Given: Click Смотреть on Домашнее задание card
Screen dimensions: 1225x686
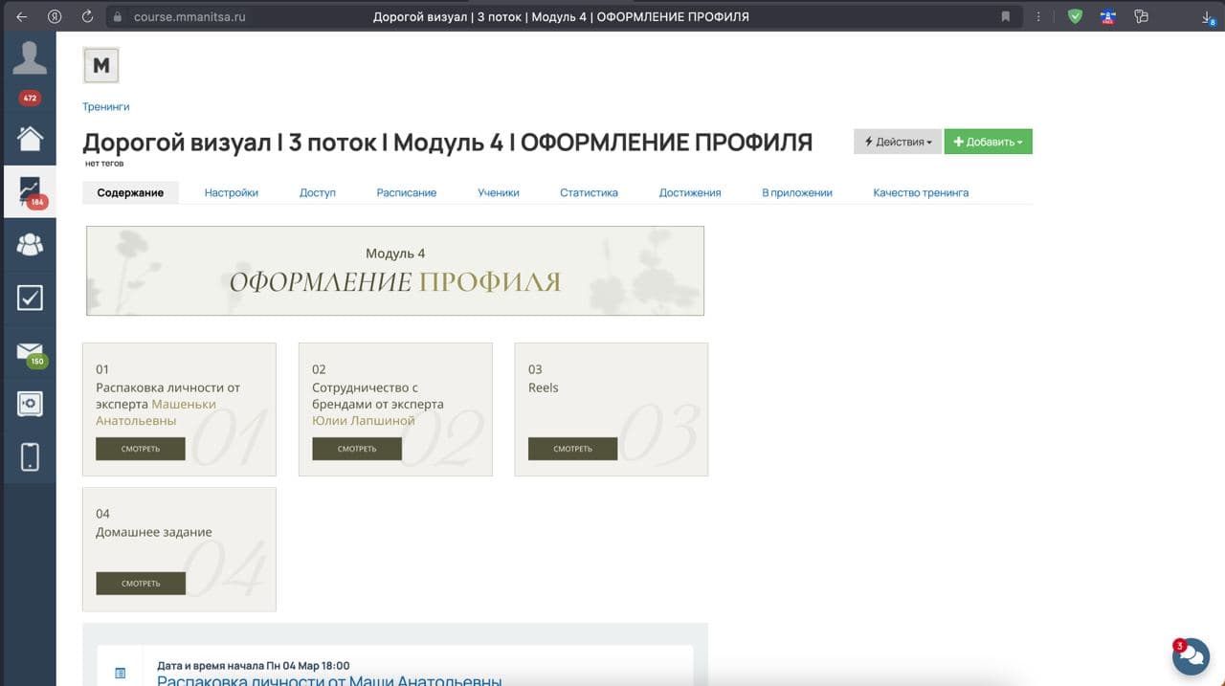Looking at the screenshot, I should pos(141,584).
